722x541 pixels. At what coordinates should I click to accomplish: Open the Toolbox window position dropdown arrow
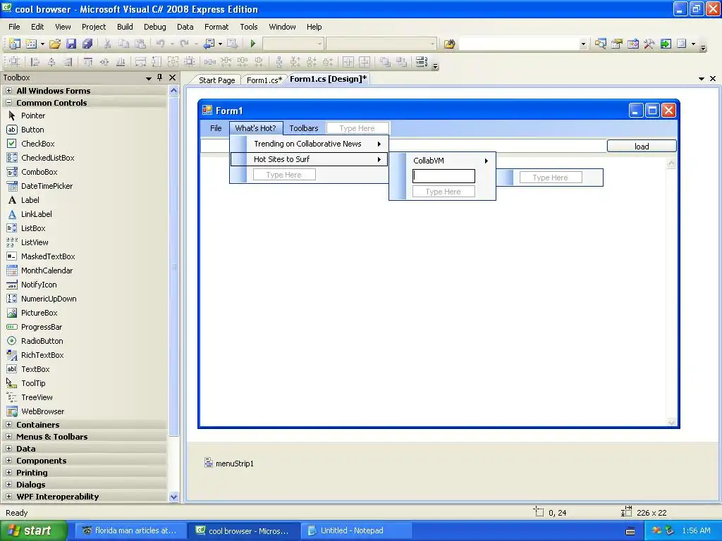pos(148,78)
